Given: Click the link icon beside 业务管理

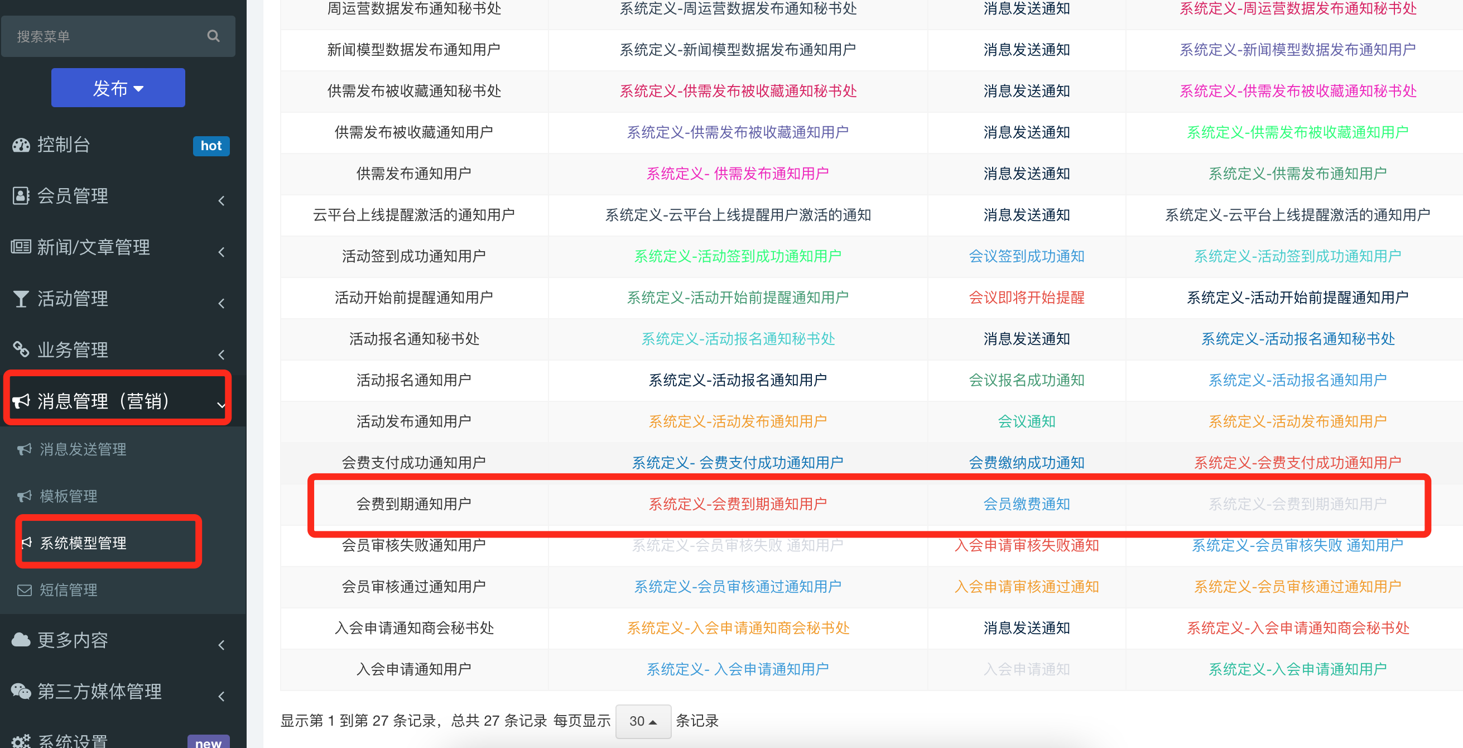Looking at the screenshot, I should click(21, 349).
